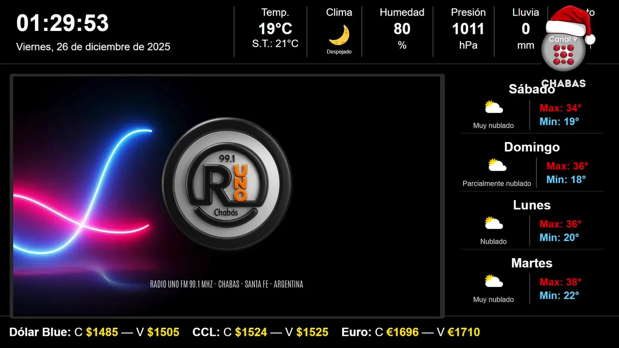
Task: Click the Humedad label
Action: click(402, 13)
